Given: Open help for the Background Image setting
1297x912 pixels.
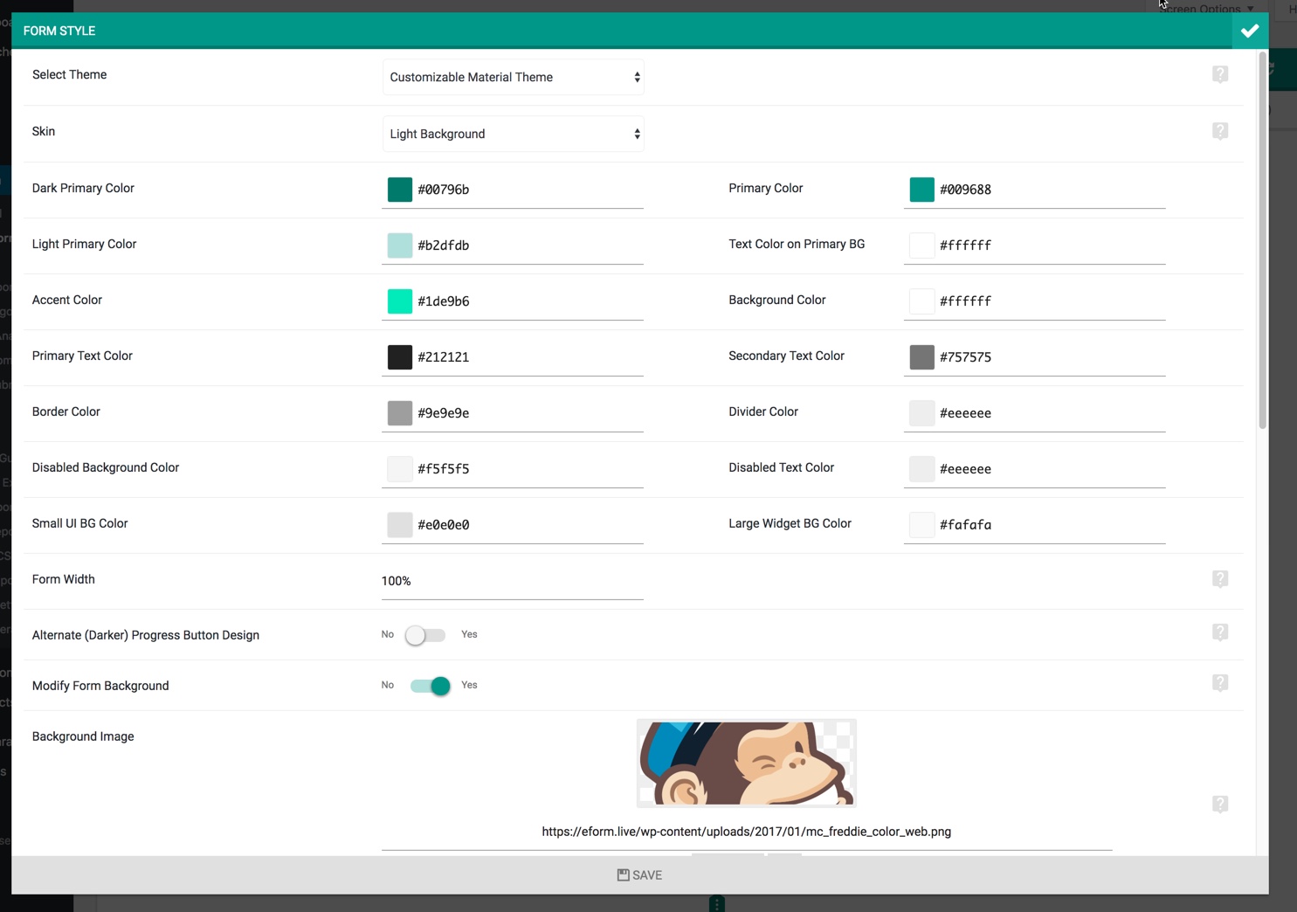Looking at the screenshot, I should (1220, 803).
